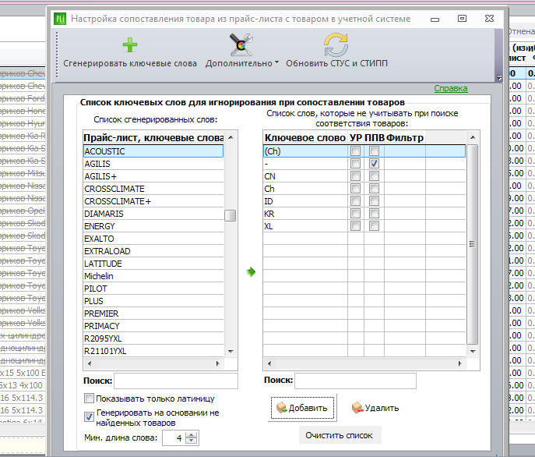Enable the УР checkbox for the XL row
The image size is (535, 457).
point(355,226)
